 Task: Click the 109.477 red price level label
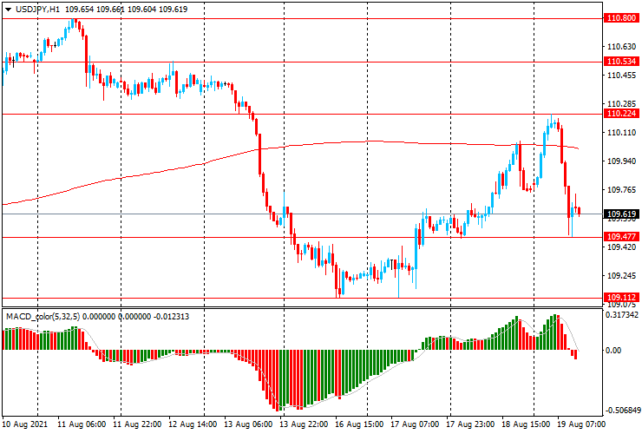click(x=621, y=236)
